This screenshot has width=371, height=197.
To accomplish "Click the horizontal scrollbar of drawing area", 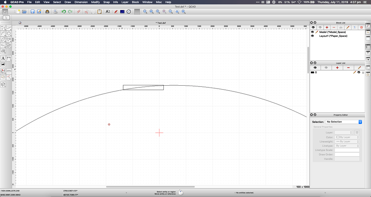I will tap(150, 187).
